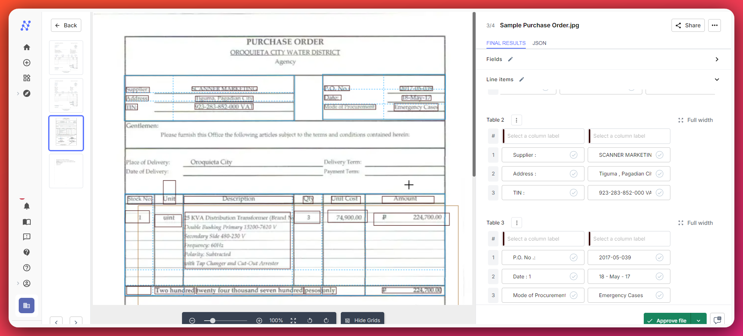Open Table 2 options menu
743x336 pixels.
pyautogui.click(x=516, y=120)
